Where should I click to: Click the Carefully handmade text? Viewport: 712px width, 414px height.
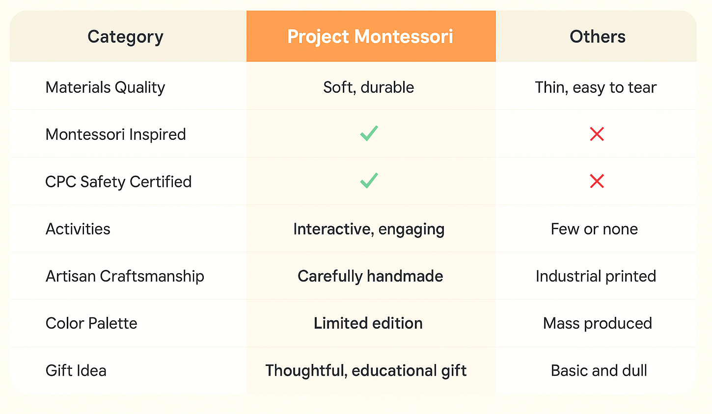[x=370, y=276]
